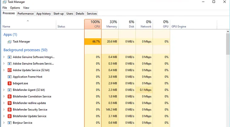Click Adobe Genuine Software Integrity icon
The height and width of the screenshot is (127, 230).
[x=10, y=57]
